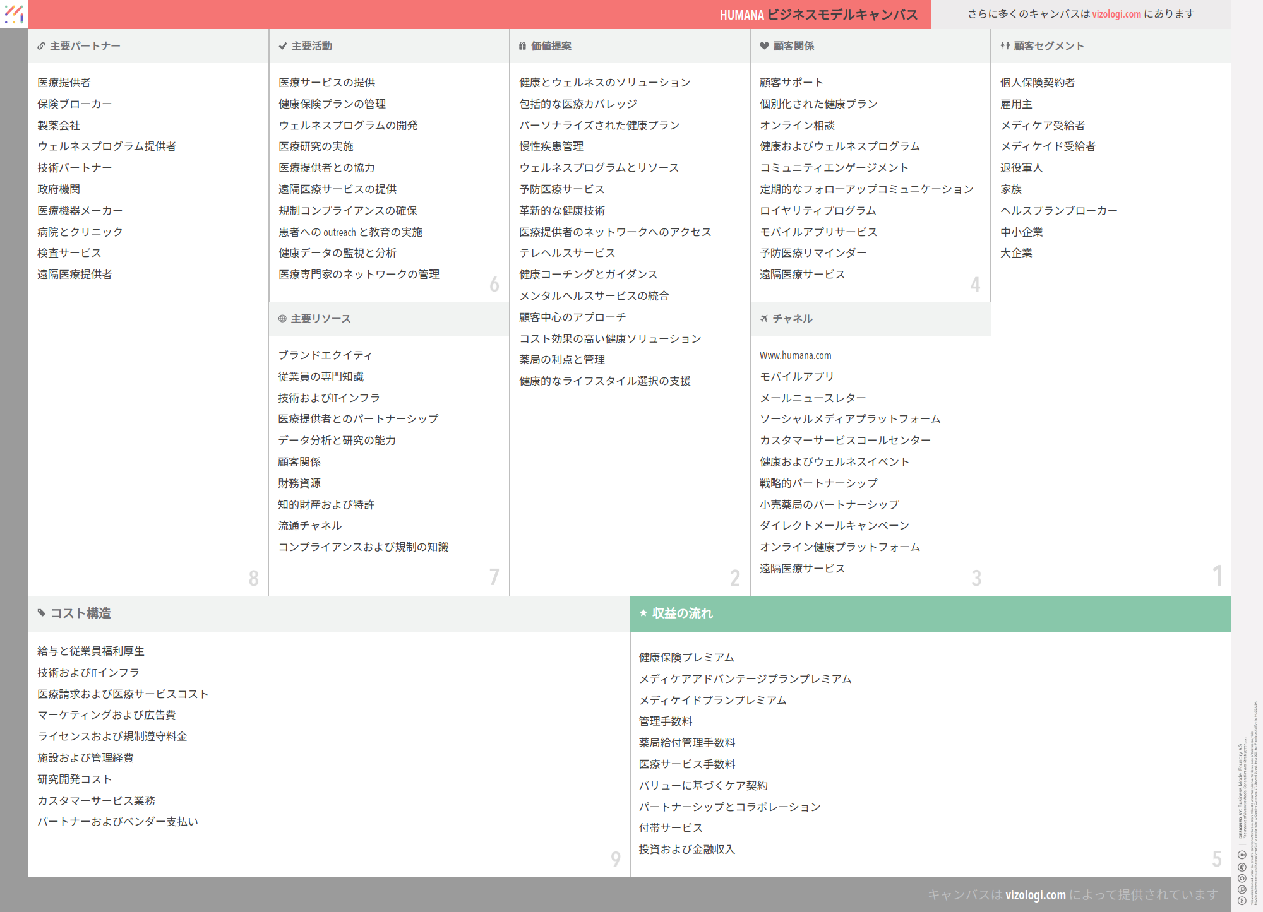Click the globe icon beside 主要リソース
The height and width of the screenshot is (912, 1263).
point(282,319)
